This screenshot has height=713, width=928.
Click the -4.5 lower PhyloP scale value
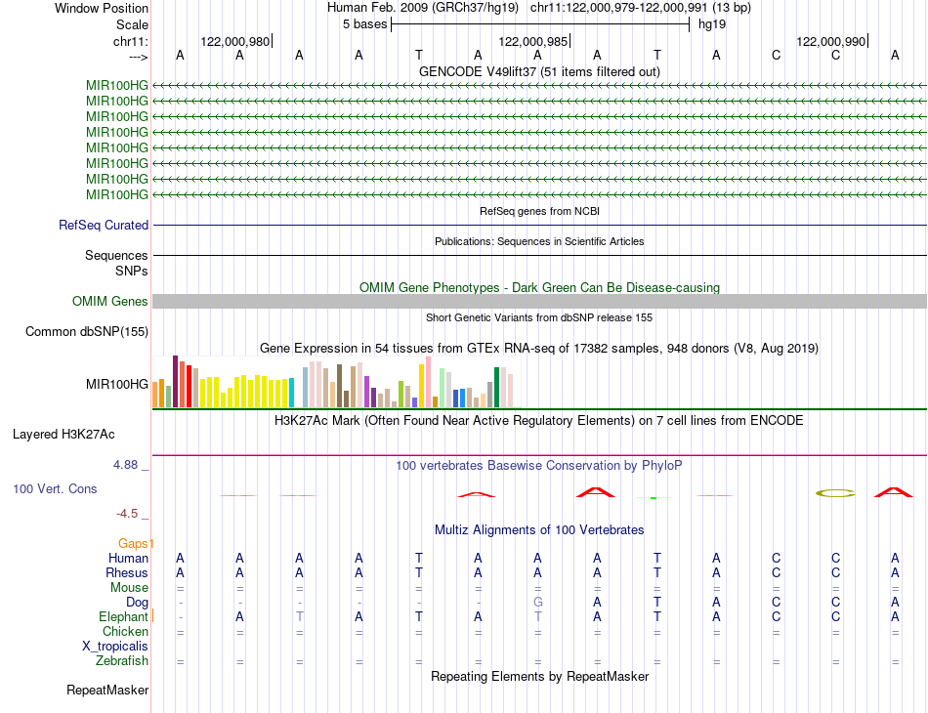point(127,514)
